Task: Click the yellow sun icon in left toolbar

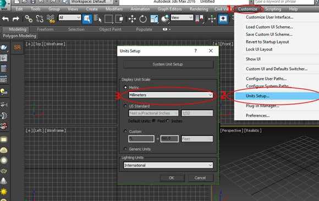Action: pyautogui.click(x=4, y=192)
